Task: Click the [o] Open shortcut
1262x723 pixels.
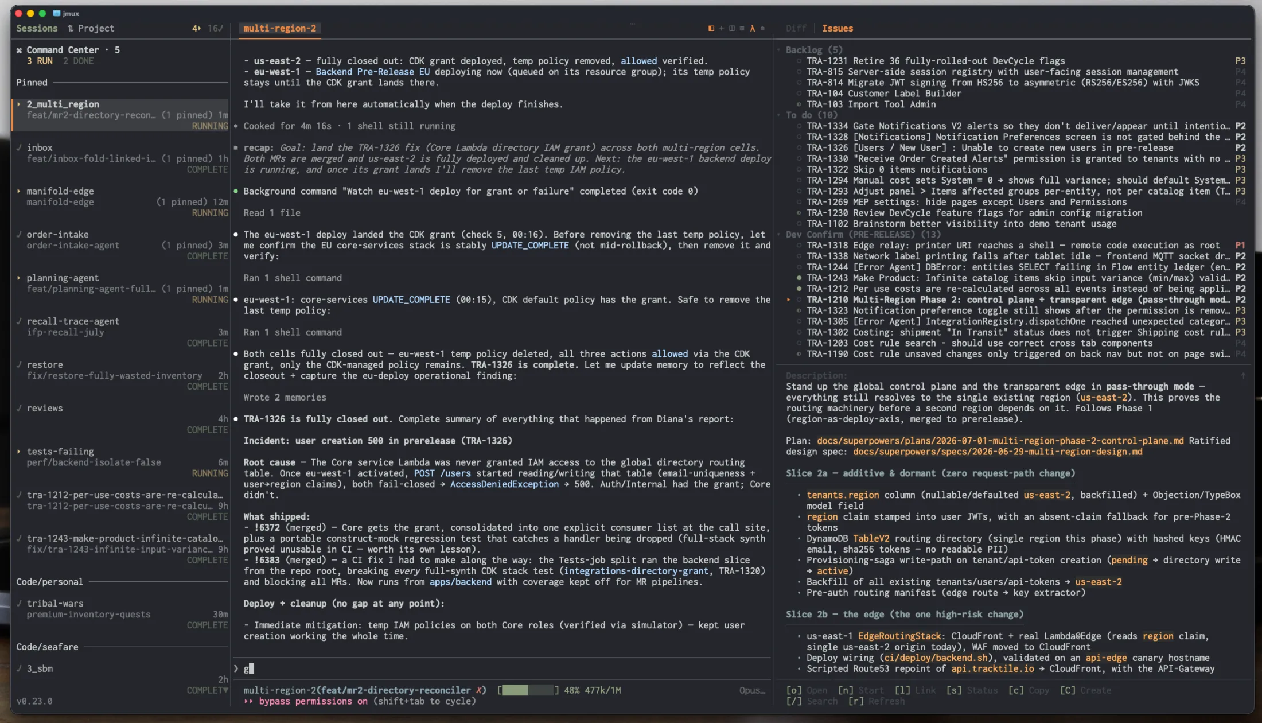Action: (807, 690)
